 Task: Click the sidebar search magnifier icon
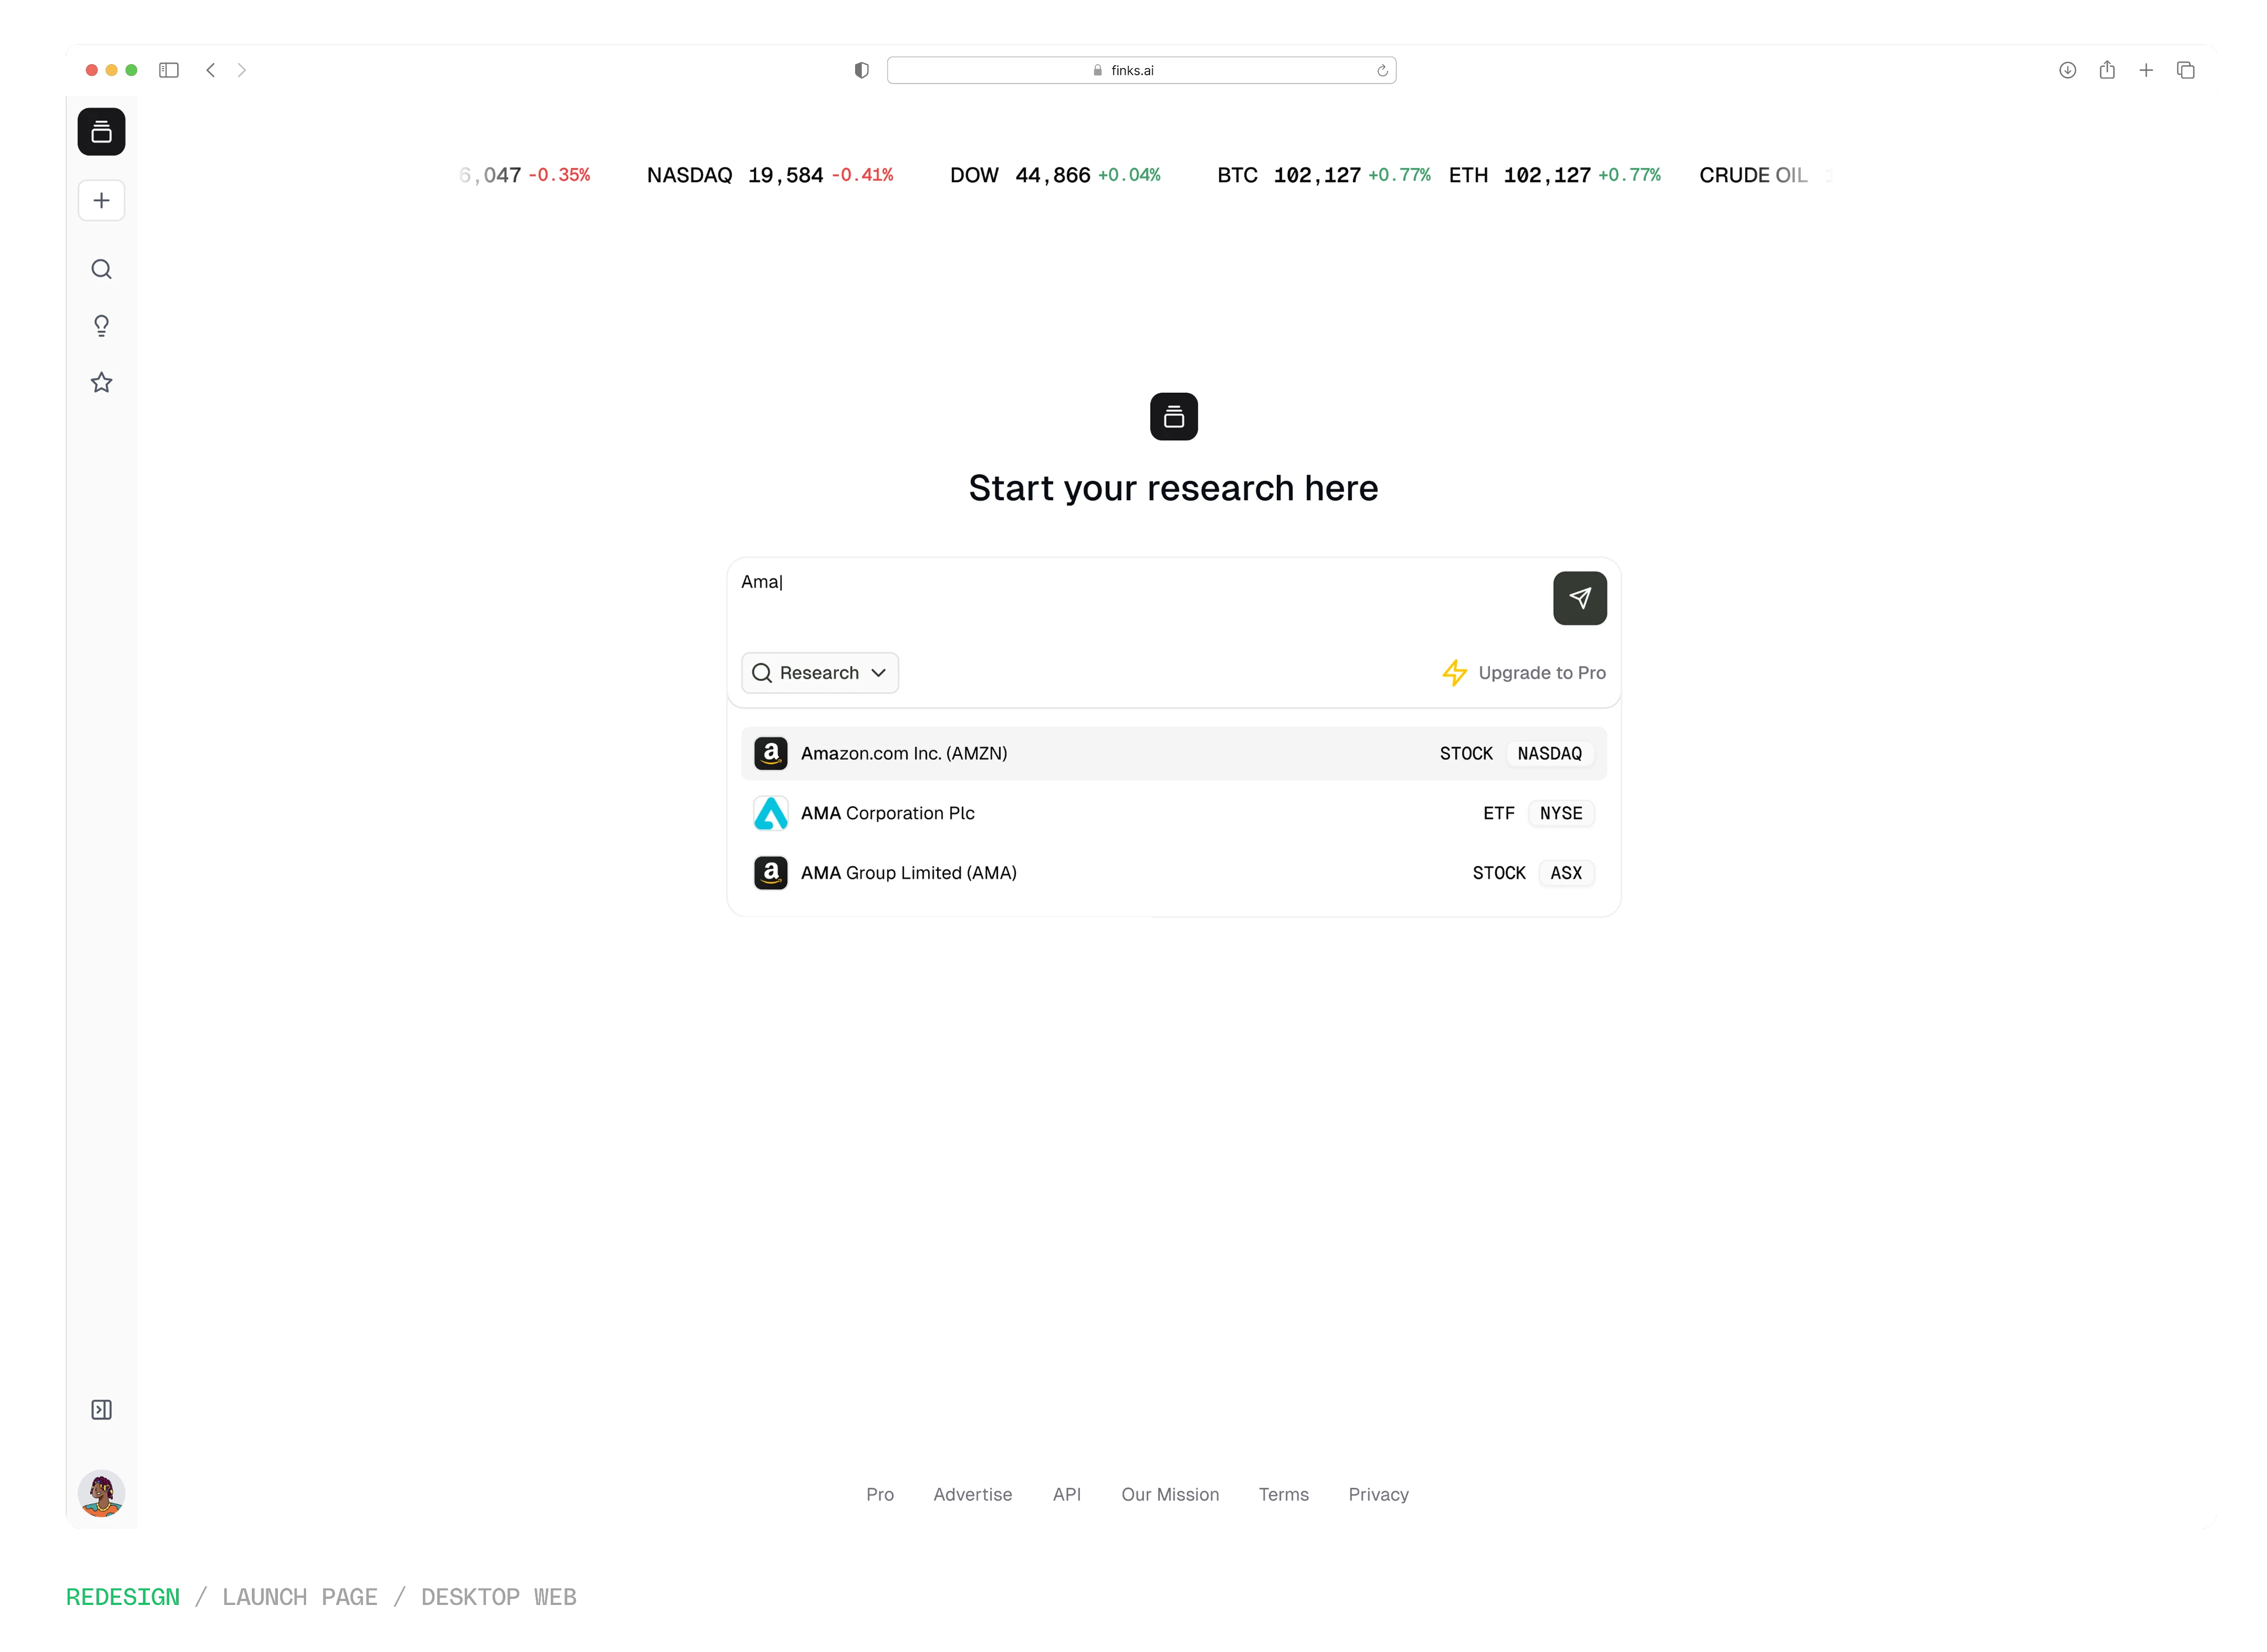(101, 269)
